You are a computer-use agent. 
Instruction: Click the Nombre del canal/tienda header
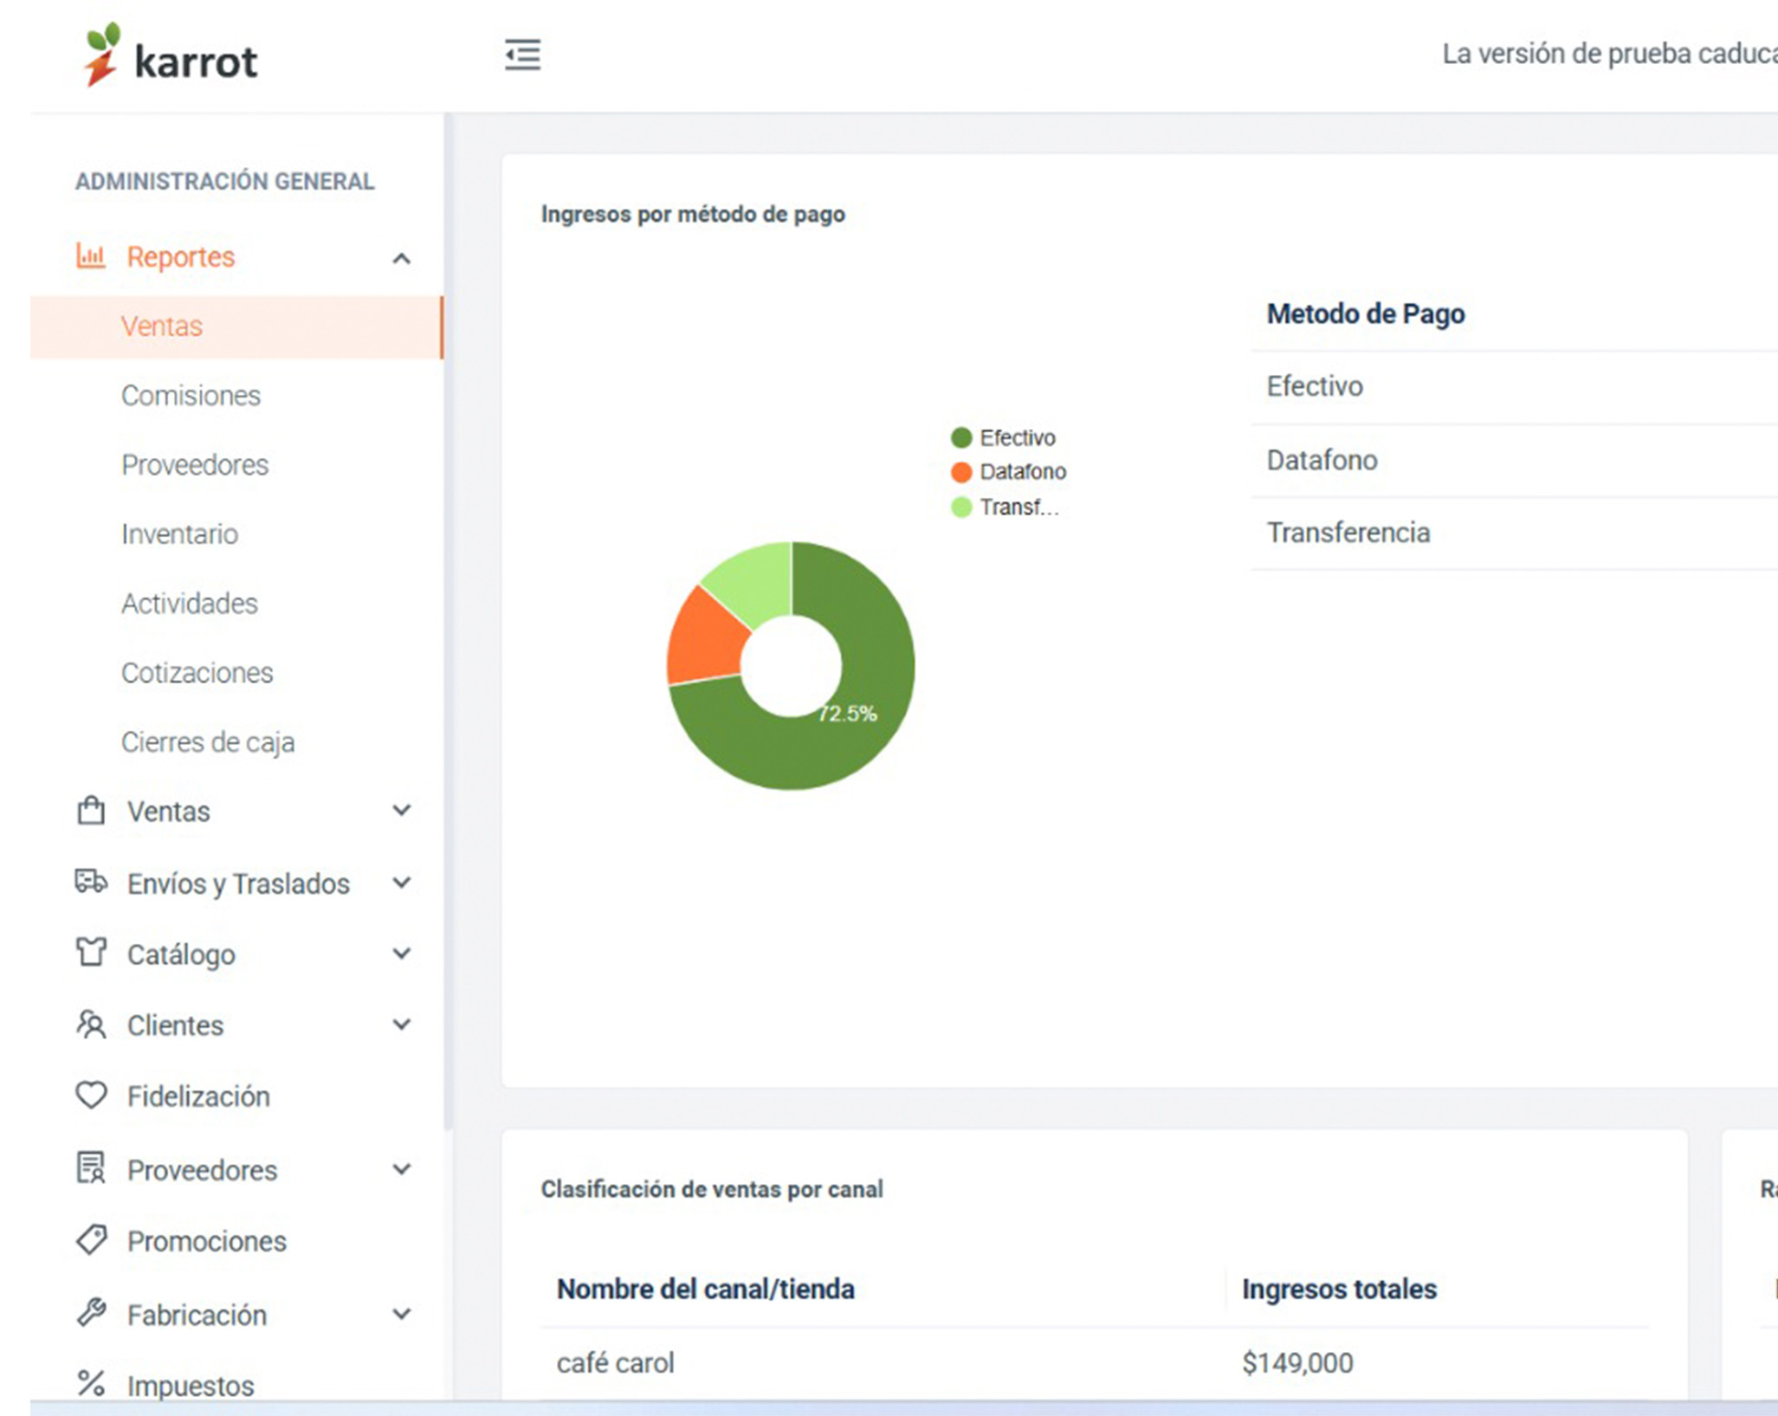705,1289
